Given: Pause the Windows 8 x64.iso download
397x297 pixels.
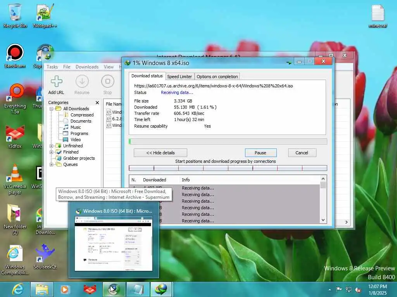Looking at the screenshot, I should pos(261,153).
